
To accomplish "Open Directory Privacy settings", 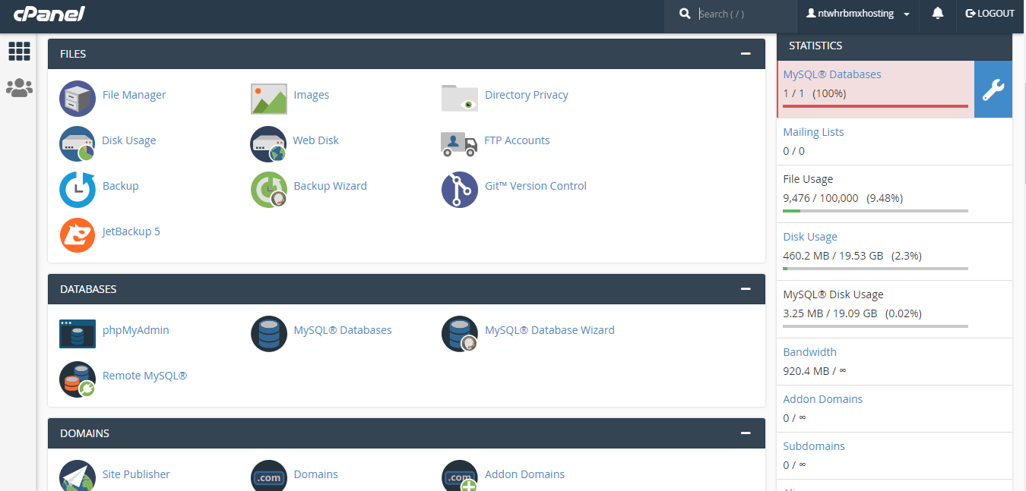I will click(x=526, y=94).
